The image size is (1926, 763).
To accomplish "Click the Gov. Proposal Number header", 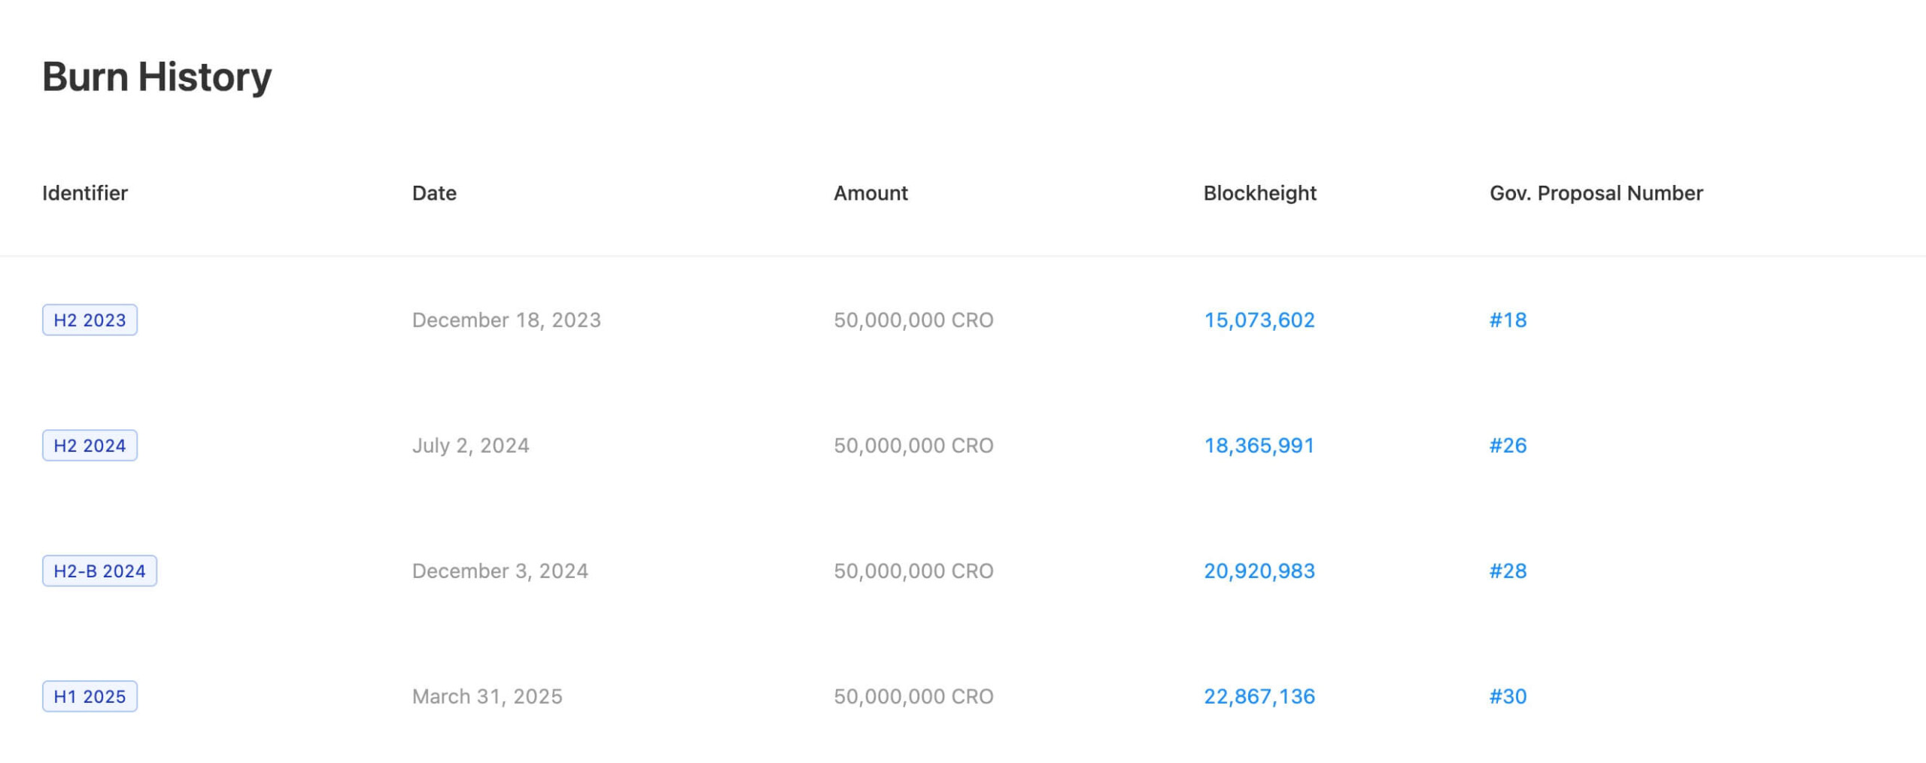I will pyautogui.click(x=1596, y=193).
